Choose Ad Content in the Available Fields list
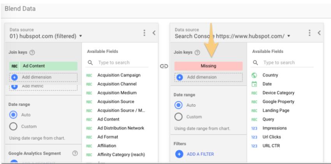Screen dimensions: 331x164 [x=108, y=119]
